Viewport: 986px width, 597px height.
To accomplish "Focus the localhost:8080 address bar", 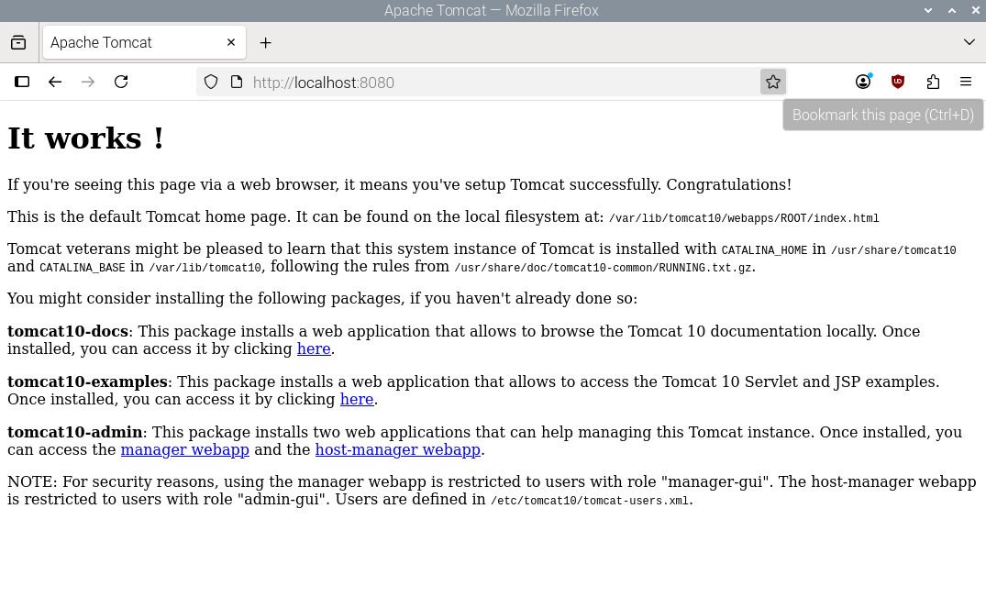I will [x=503, y=83].
